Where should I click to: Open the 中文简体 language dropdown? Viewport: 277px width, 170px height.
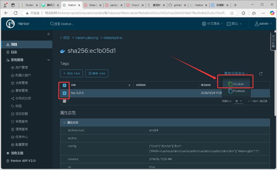[x=212, y=24]
